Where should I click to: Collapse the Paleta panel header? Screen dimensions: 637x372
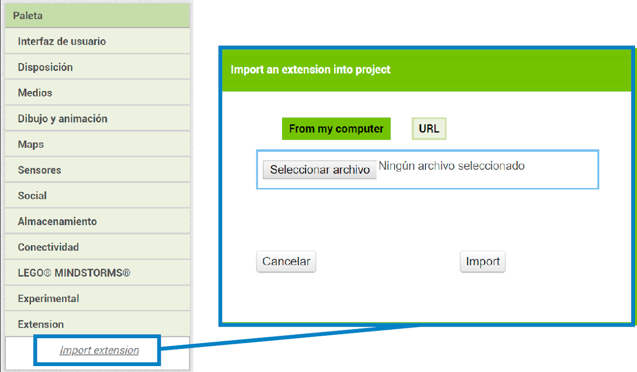click(97, 15)
